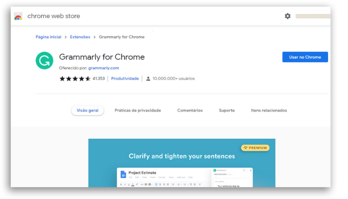348x199 pixels.
Task: Click the 41.353 ratings count
Action: click(x=98, y=79)
